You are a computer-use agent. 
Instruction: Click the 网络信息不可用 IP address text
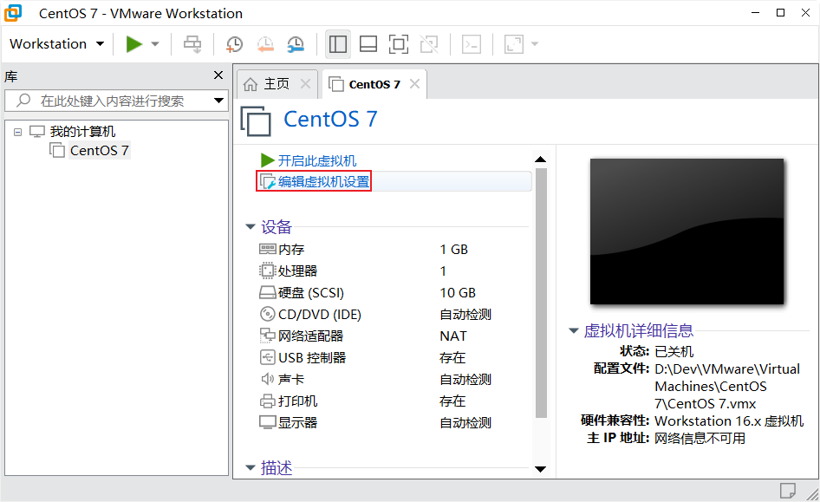pos(700,438)
